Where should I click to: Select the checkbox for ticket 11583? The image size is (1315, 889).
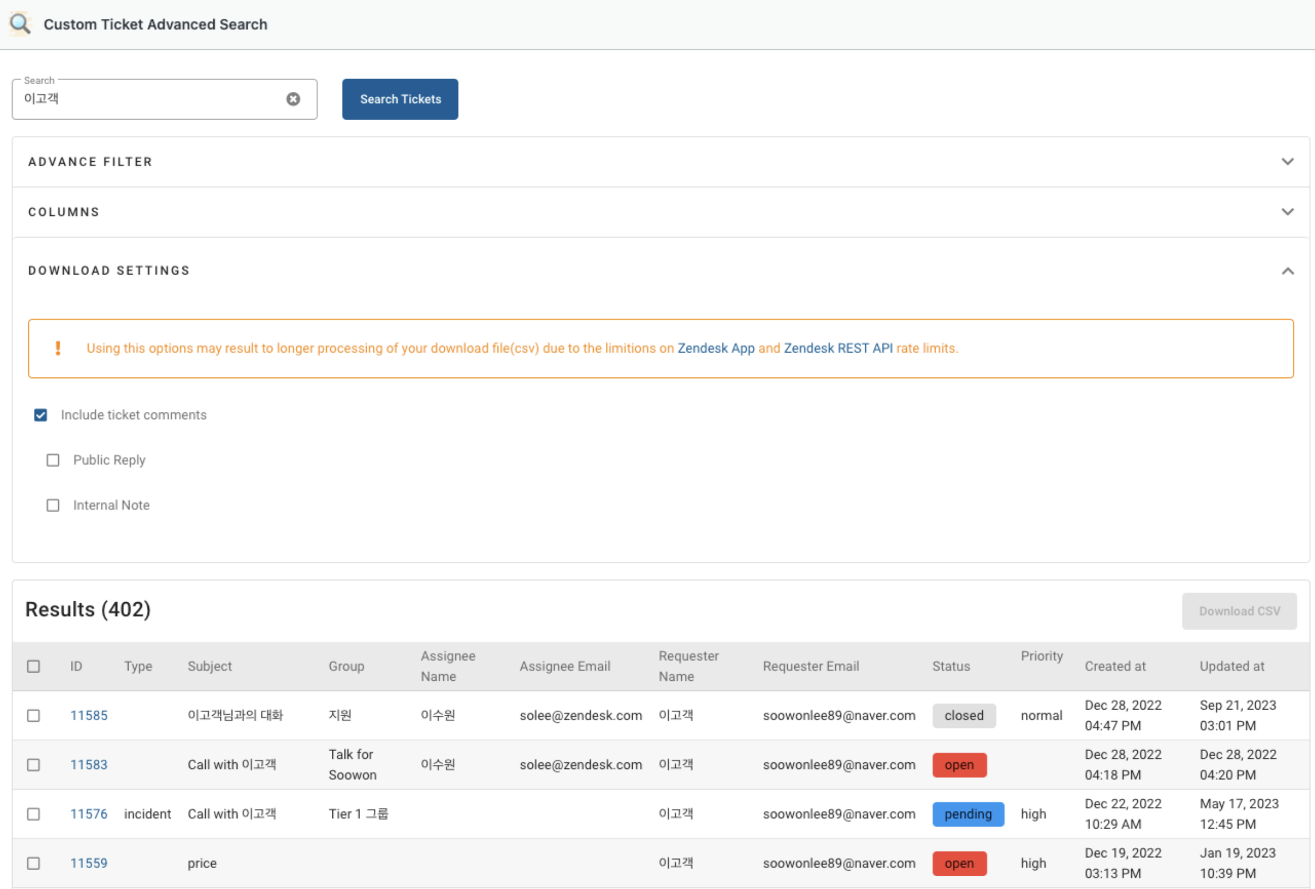33,764
